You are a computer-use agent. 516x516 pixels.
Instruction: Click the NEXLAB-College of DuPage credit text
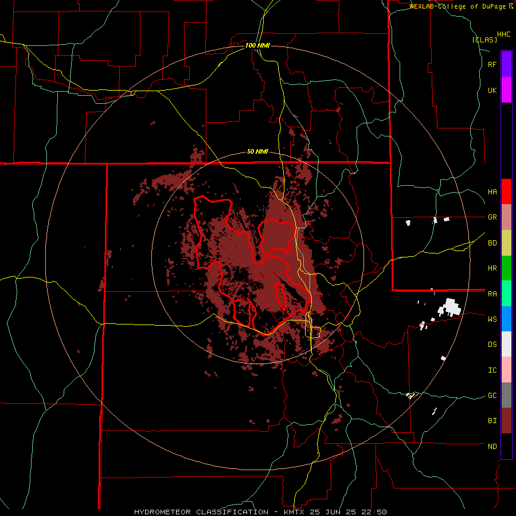pos(459,6)
